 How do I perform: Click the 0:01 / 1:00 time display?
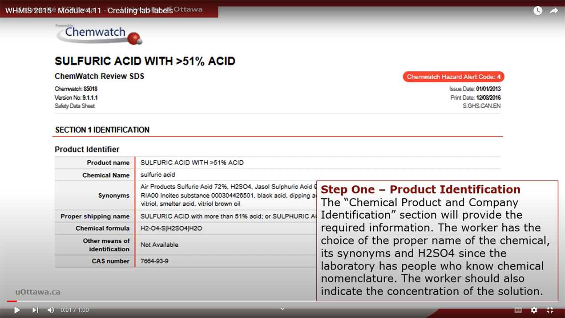(x=74, y=310)
